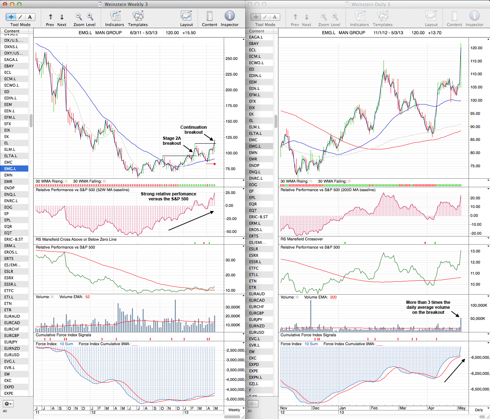Click the Prev arrow in Weekly toolbar
Screen dimensions: 490x419
pyautogui.click(x=50, y=17)
